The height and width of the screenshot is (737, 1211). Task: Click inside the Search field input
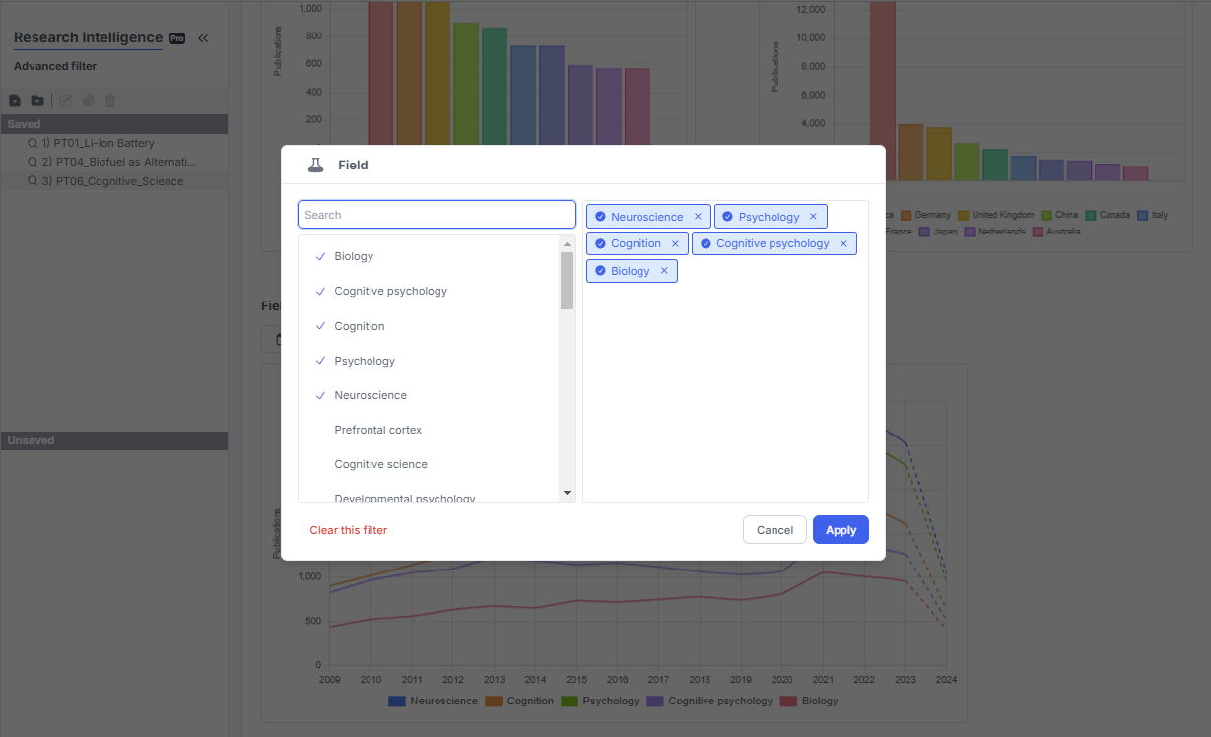437,214
